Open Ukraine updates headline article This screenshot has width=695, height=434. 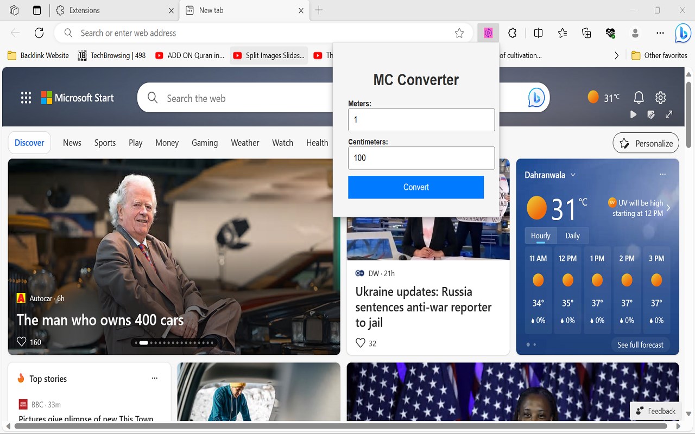coord(424,307)
